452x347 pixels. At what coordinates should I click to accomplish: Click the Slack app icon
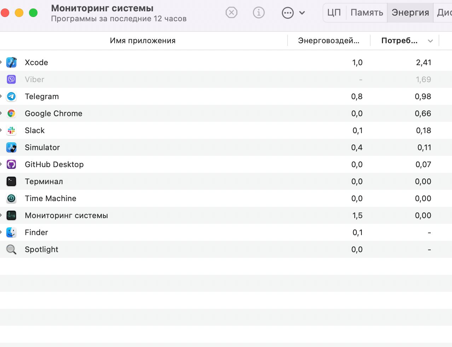pos(11,130)
